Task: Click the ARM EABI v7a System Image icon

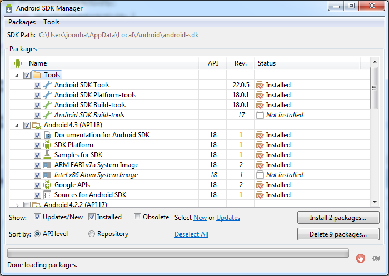Action: 47,165
